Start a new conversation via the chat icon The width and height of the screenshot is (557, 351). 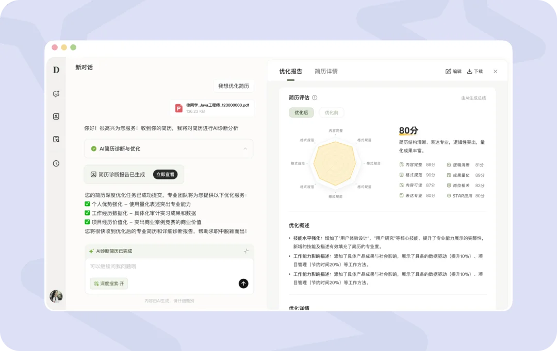[56, 94]
